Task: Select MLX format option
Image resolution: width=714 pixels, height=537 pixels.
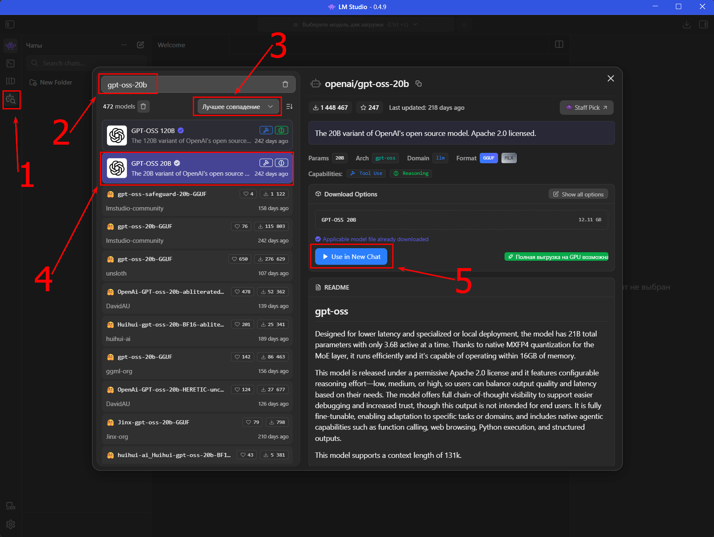Action: pos(509,158)
